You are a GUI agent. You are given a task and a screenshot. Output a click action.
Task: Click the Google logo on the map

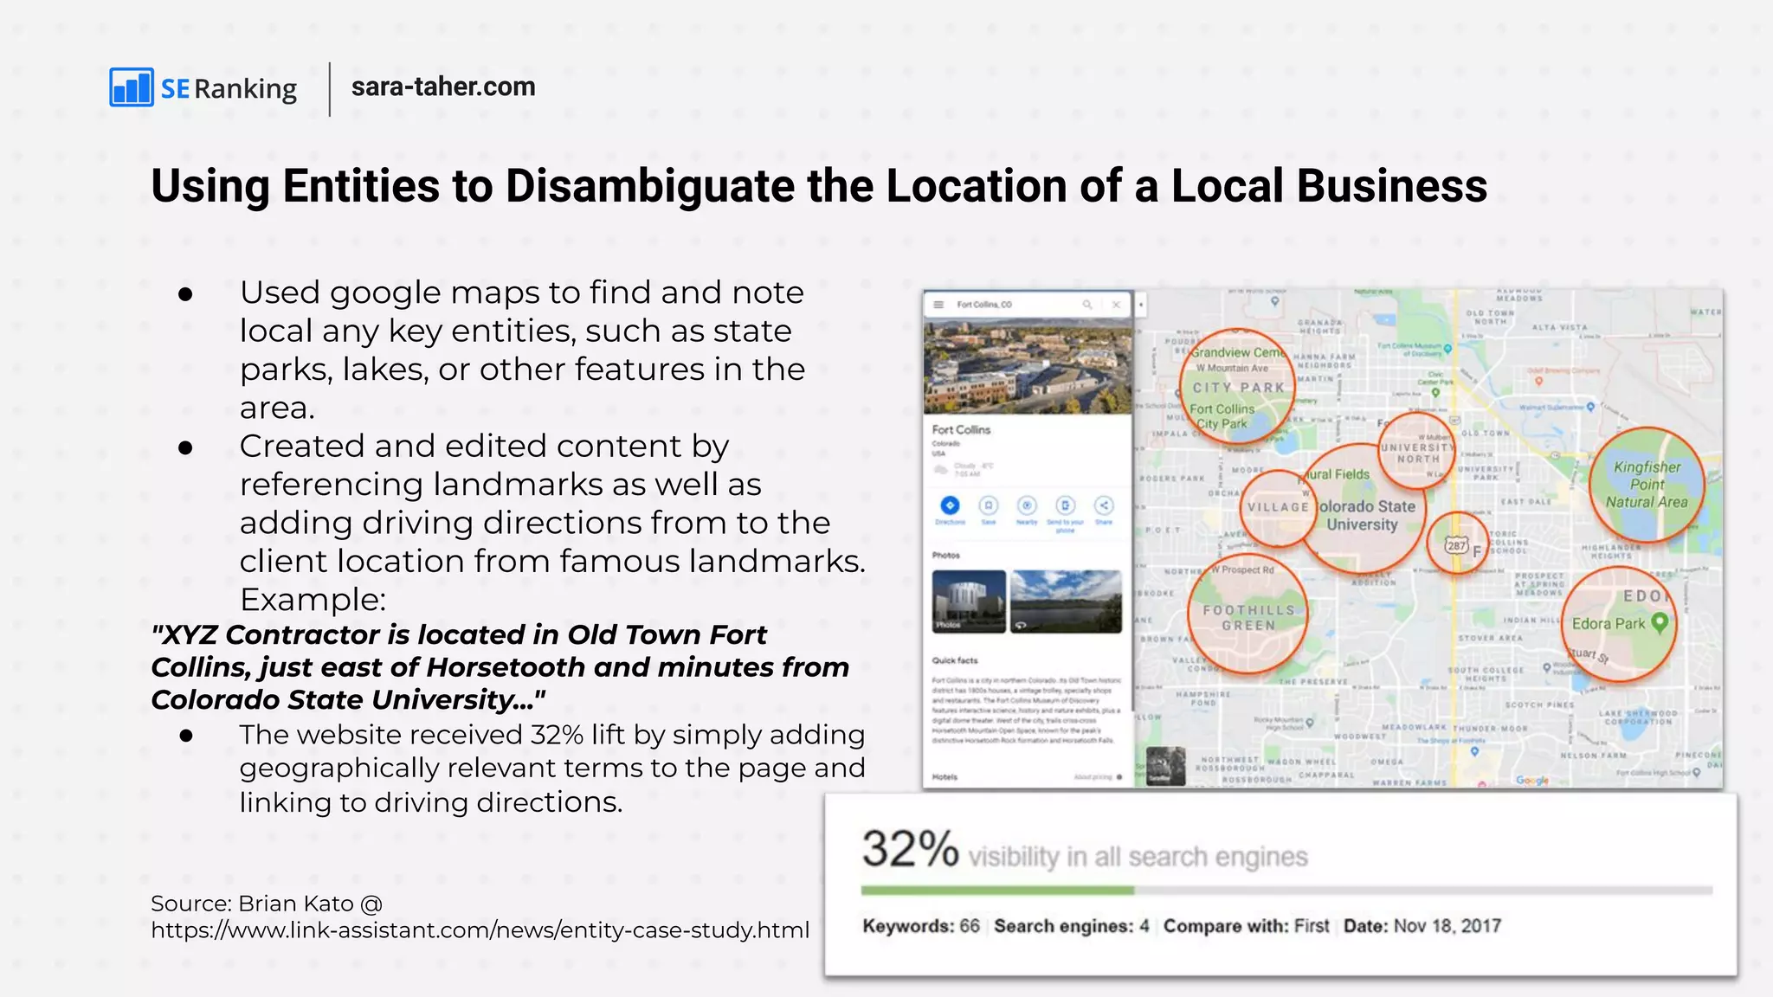click(x=1532, y=781)
